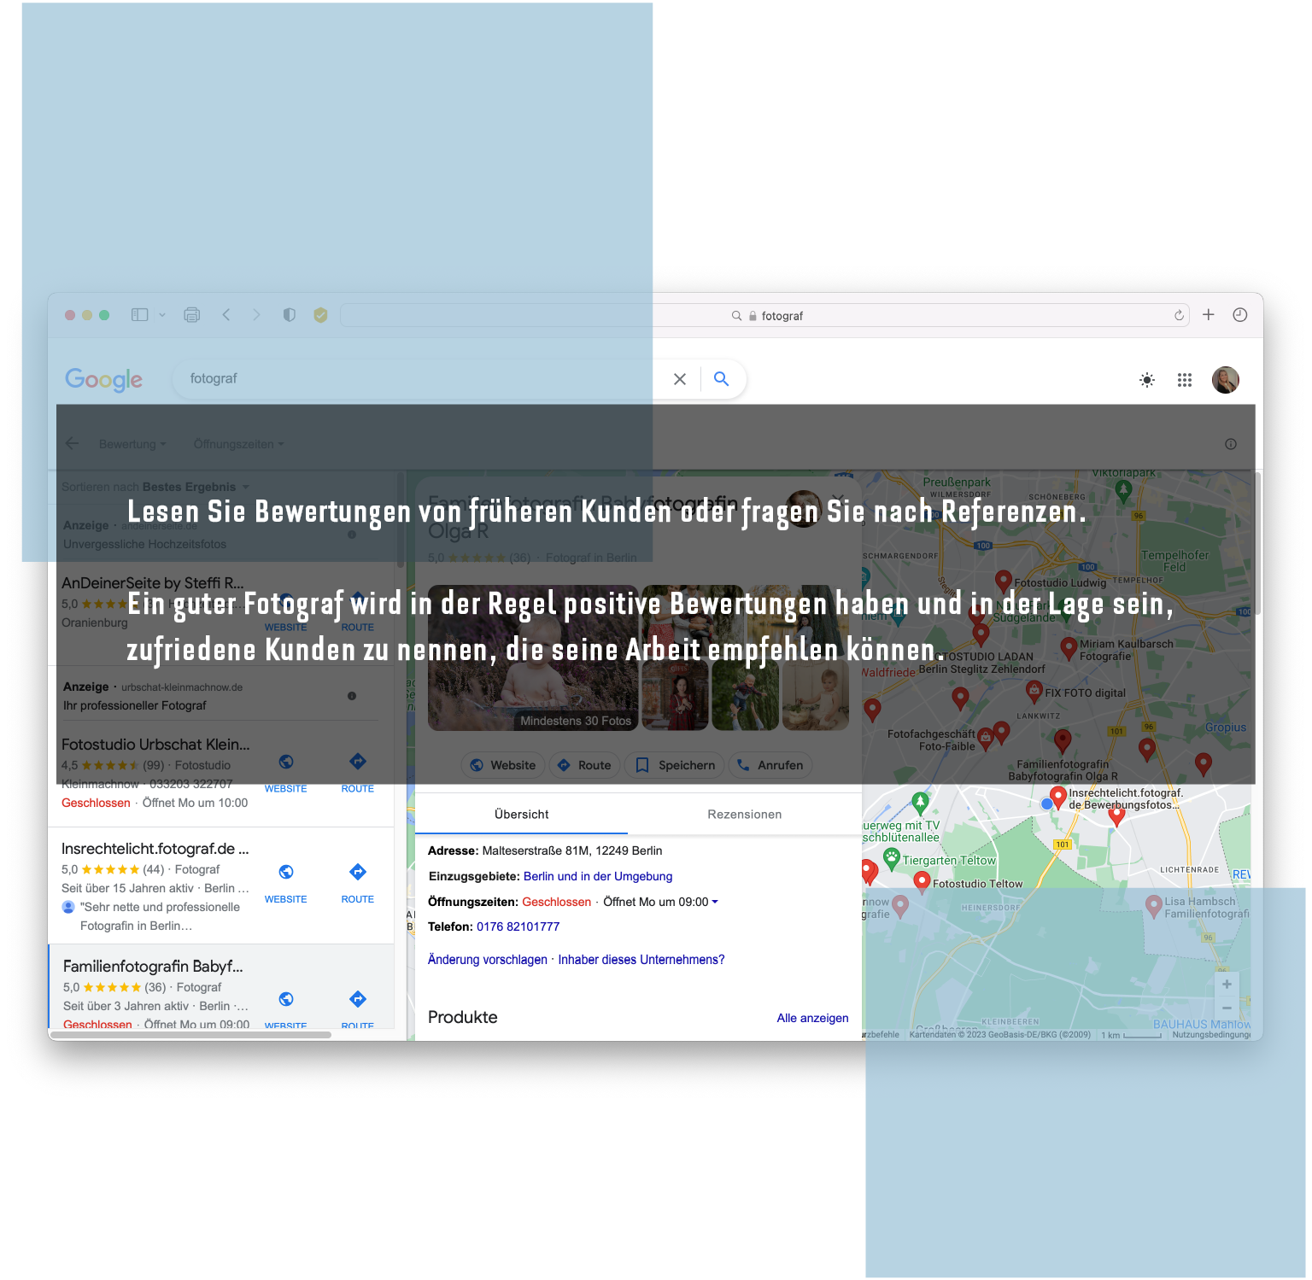This screenshot has width=1312, height=1280.
Task: Expand the Bewertung filter dropdown
Action: pyautogui.click(x=132, y=444)
